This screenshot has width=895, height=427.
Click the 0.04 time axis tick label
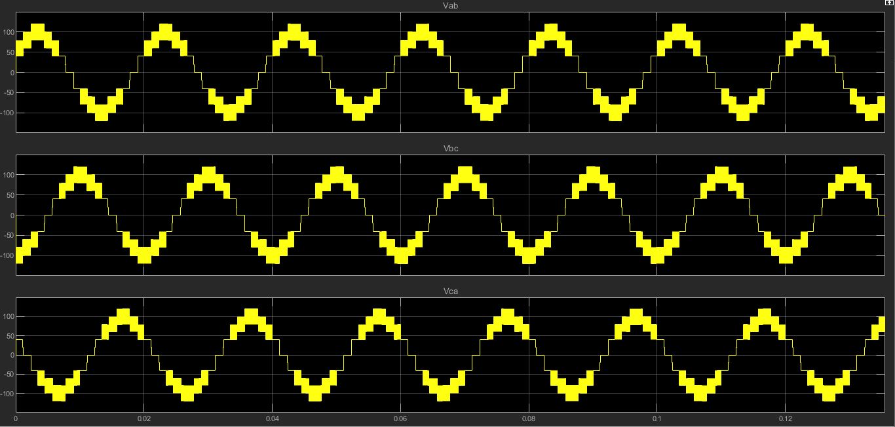click(x=273, y=418)
